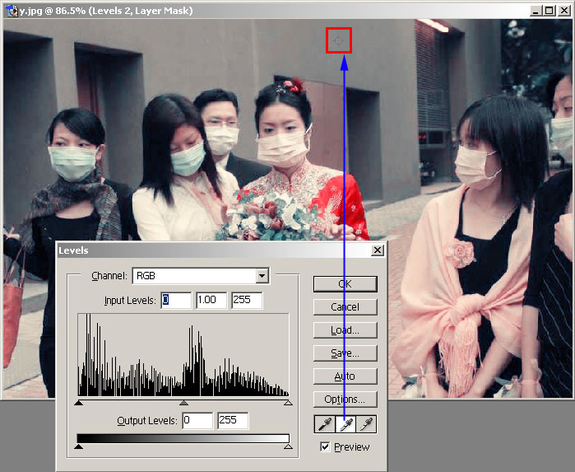Screen dimensions: 575x472
Task: Select the black point eyedropper
Action: click(325, 424)
